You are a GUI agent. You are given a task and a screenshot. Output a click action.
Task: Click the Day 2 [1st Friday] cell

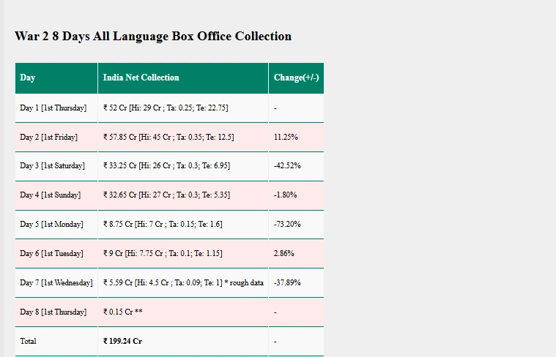48,138
